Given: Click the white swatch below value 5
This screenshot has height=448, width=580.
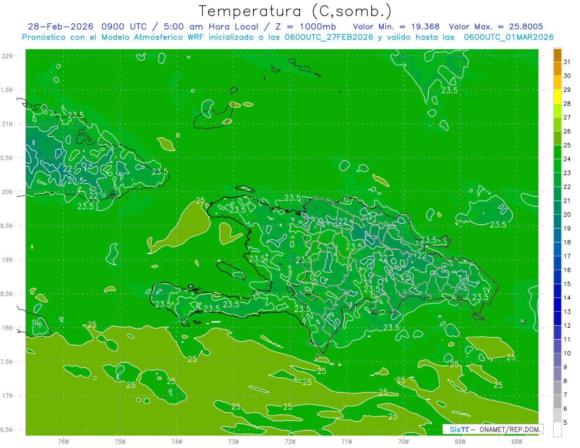Looking at the screenshot, I should point(557,430).
